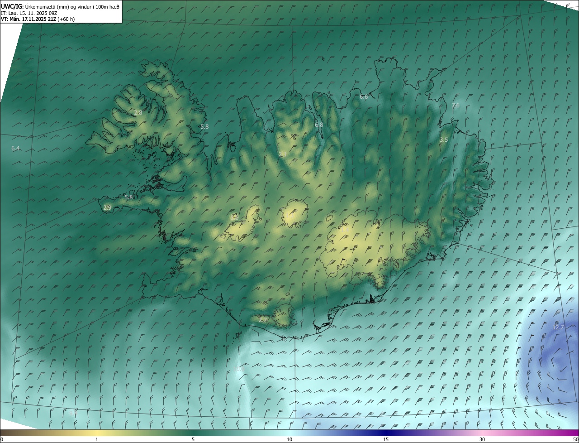Click the 7.6 value label off the northeast coast

(456, 106)
